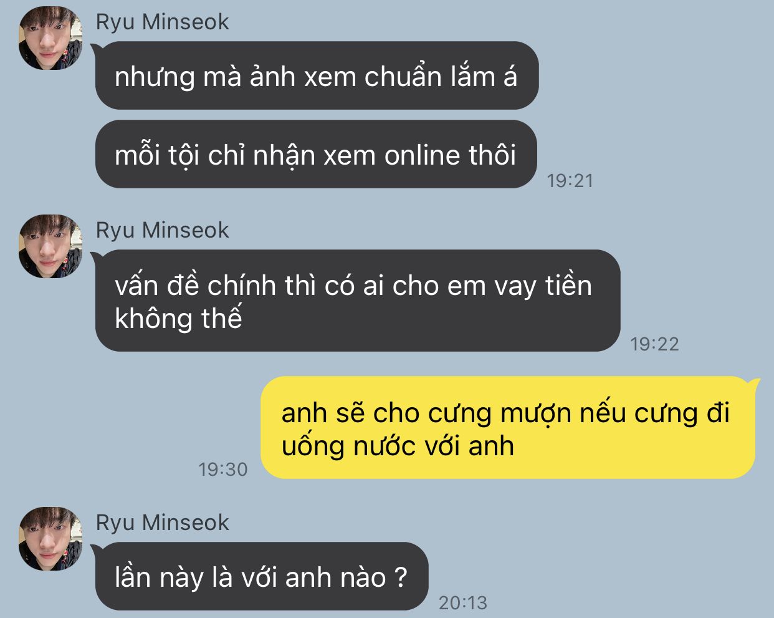The width and height of the screenshot is (774, 618).
Task: Tap the message about 'cho em vay tiền không thế'
Action: coord(358,301)
